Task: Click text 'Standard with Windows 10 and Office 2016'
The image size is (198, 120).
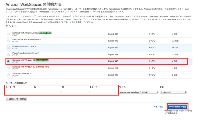Action: pos(31,67)
